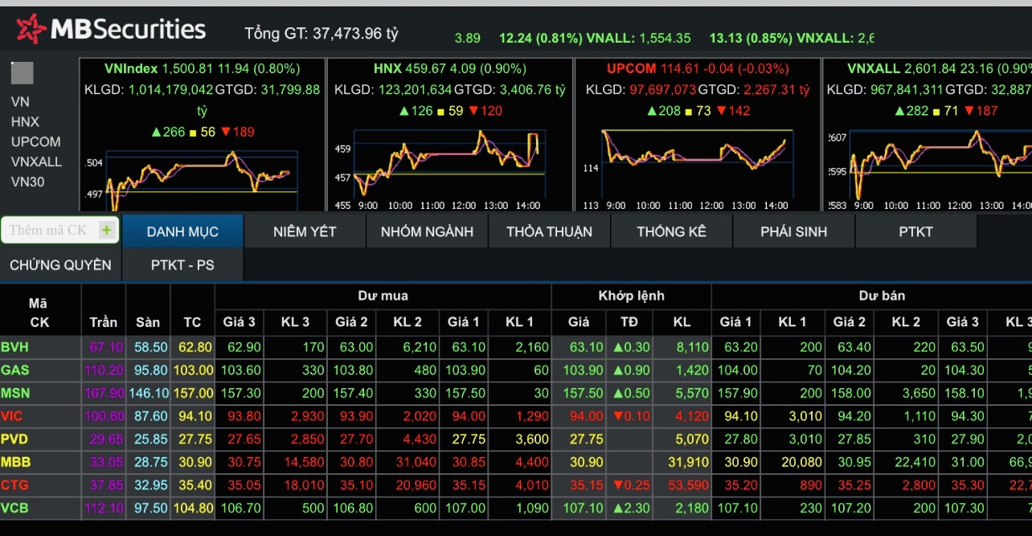Switch to the CHỨNG QUYỀN tab
1032x536 pixels.
[x=60, y=264]
